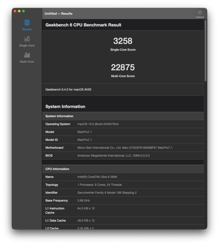Viewport: 219px width, 245px height.
Task: Click the 'Identifier' row label
Action: [51, 193]
